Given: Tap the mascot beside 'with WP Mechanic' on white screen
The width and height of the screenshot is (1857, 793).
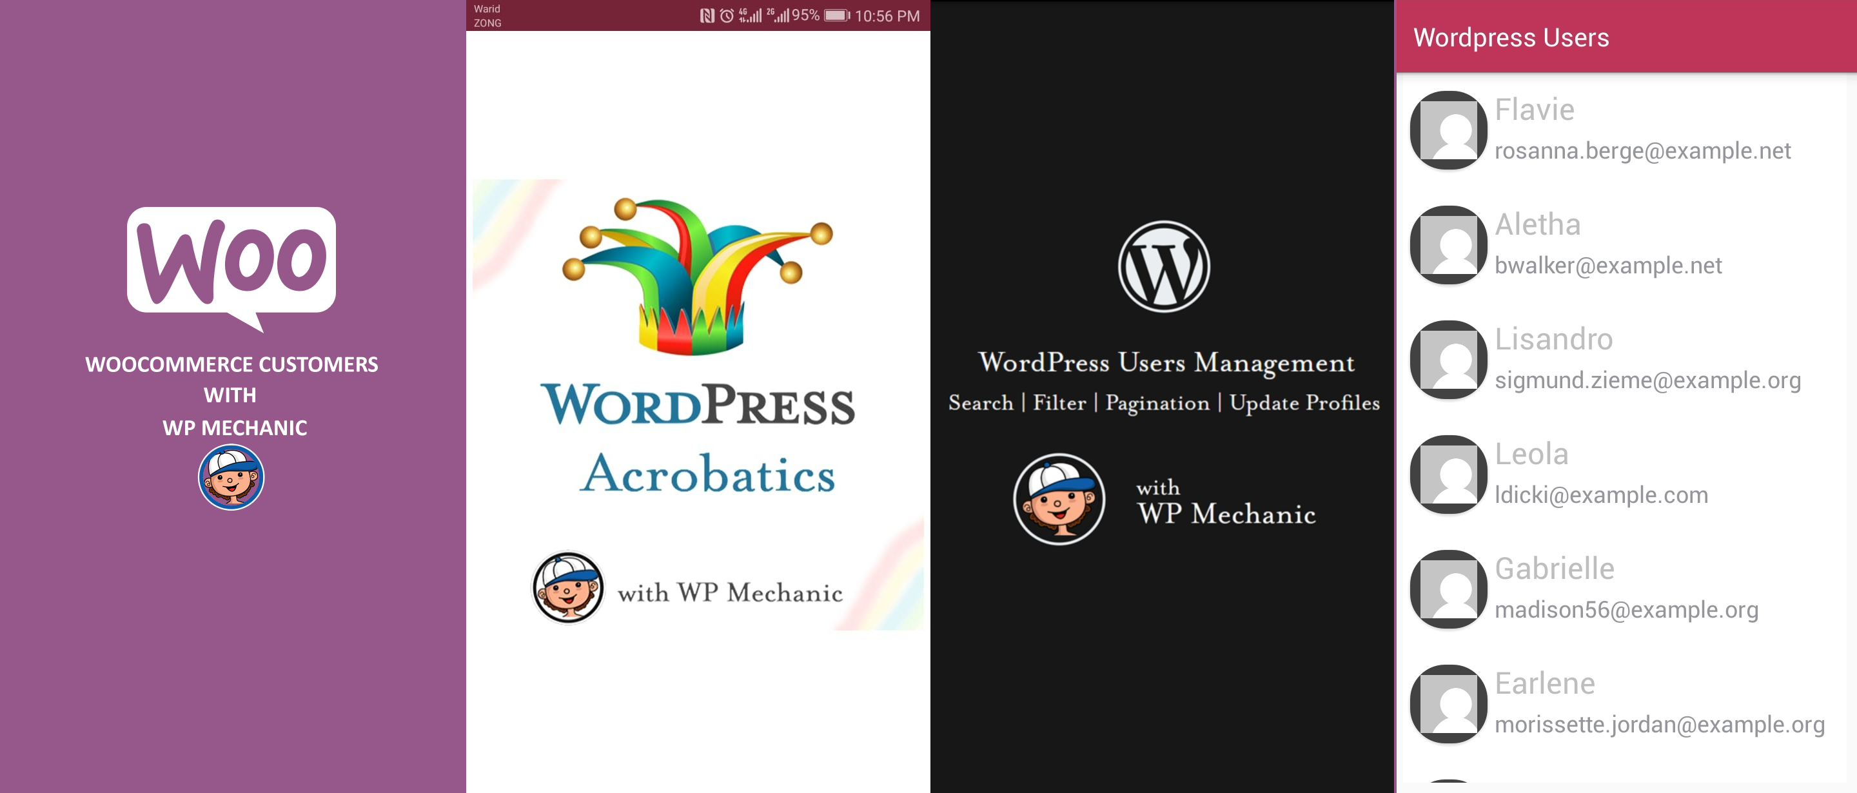Looking at the screenshot, I should (x=568, y=587).
